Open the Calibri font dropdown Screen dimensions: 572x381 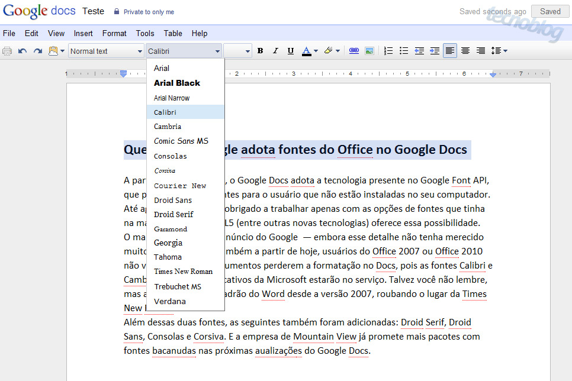pos(184,51)
